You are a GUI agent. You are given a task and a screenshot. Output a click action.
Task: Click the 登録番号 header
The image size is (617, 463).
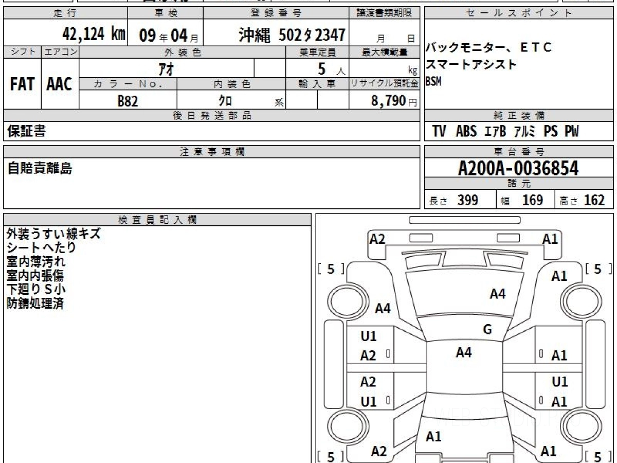point(277,13)
